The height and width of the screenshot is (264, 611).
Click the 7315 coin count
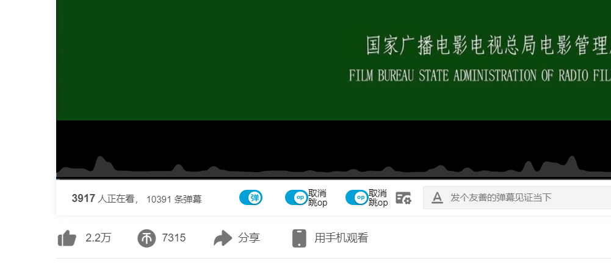coord(174,238)
